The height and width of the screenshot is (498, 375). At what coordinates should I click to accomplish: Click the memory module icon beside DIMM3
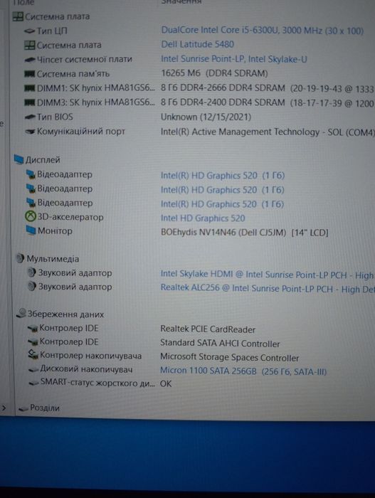point(30,102)
